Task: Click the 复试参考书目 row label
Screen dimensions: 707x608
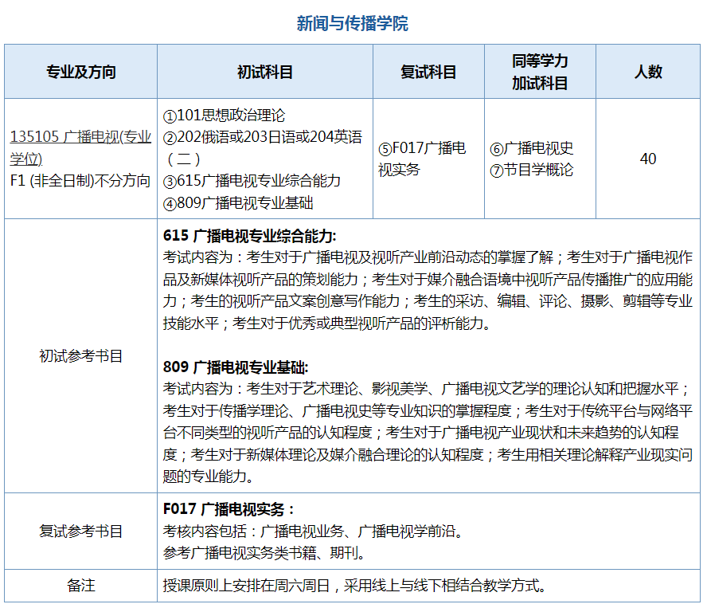Action: [x=81, y=532]
